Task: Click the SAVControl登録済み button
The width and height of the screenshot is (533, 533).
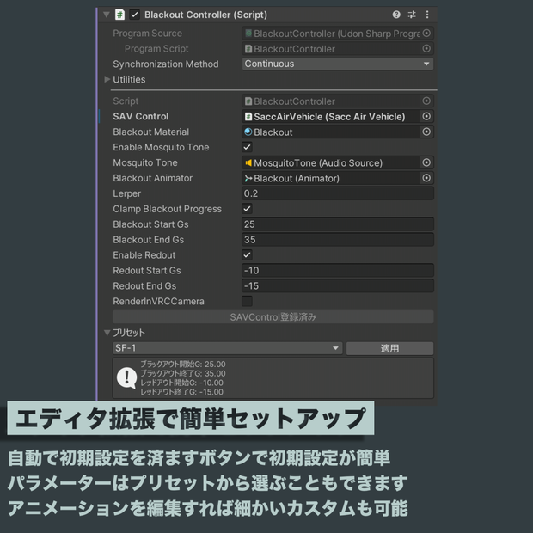Action: click(273, 317)
